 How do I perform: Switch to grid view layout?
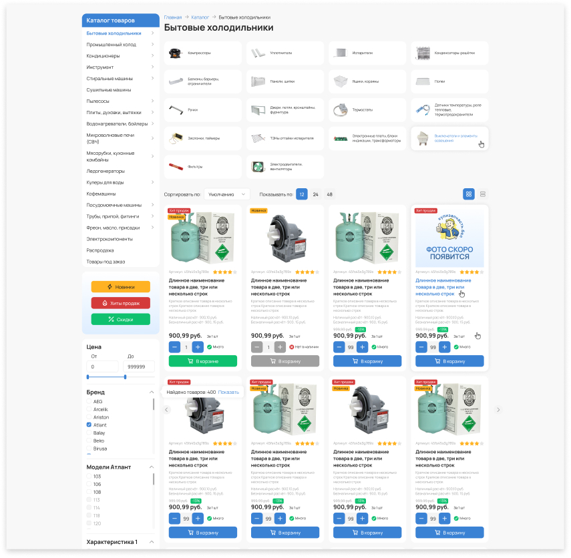469,194
